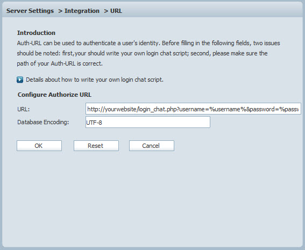
Task: Click the Introduction heading
Action: (36, 33)
